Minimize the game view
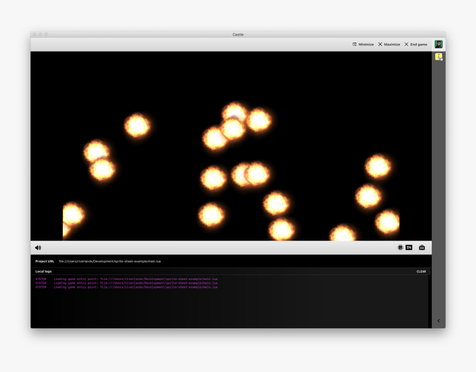The width and height of the screenshot is (476, 372). pyautogui.click(x=363, y=44)
